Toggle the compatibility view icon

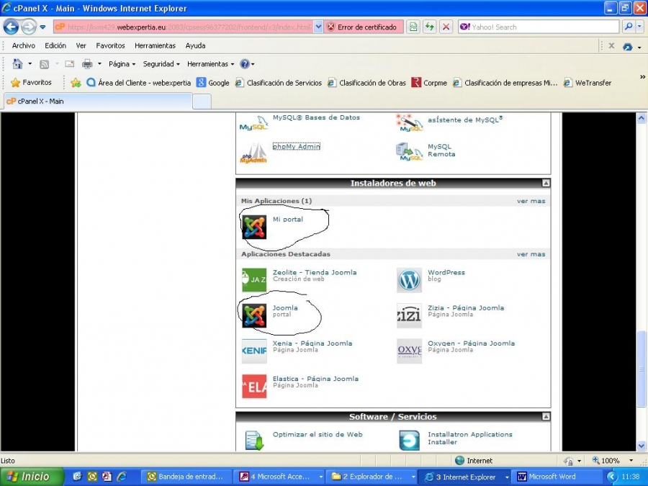coord(413,27)
